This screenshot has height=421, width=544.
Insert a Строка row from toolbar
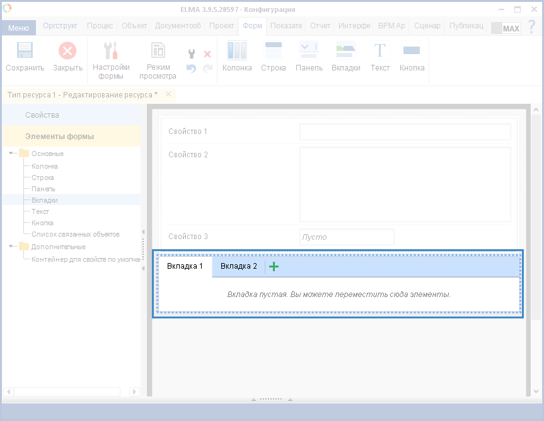[x=274, y=52]
